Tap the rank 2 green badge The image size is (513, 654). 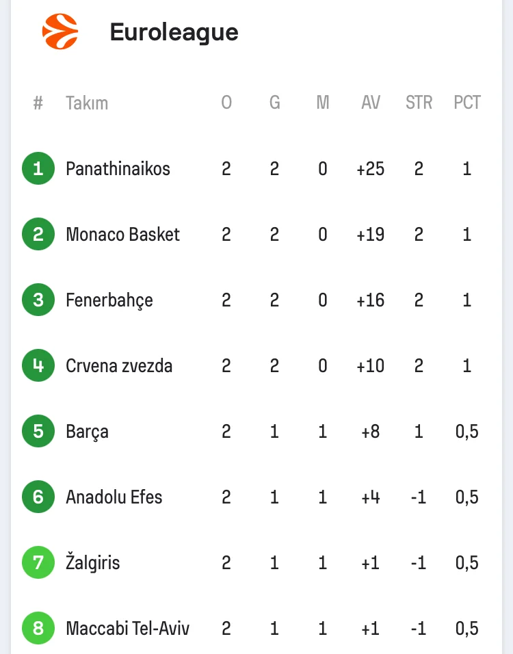tap(38, 235)
